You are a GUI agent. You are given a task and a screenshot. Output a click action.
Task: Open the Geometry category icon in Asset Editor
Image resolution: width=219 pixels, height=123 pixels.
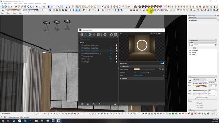pos(90,35)
